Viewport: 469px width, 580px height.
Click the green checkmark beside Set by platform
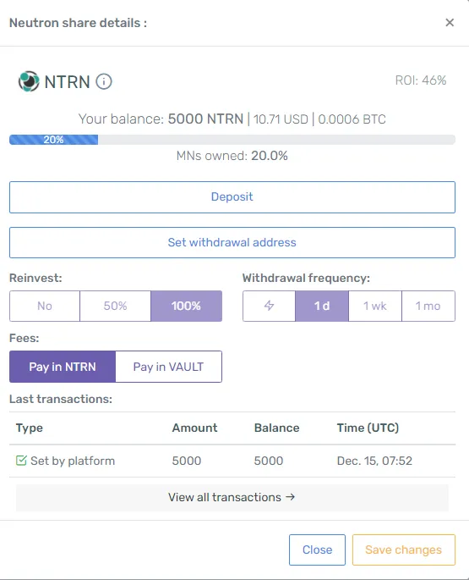click(21, 461)
